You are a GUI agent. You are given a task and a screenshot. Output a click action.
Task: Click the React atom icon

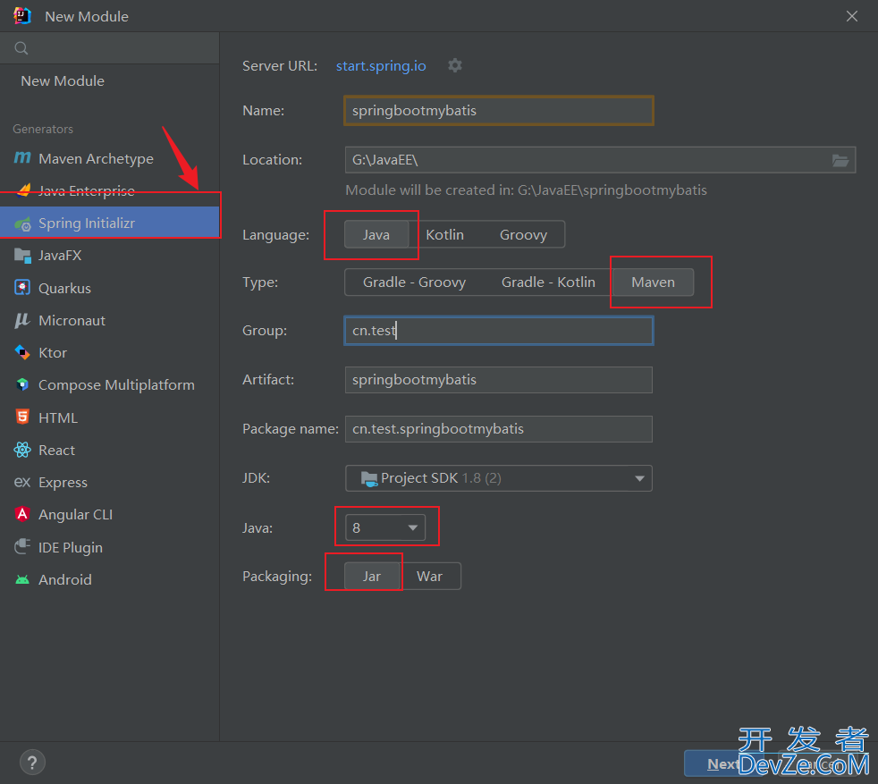(x=22, y=450)
